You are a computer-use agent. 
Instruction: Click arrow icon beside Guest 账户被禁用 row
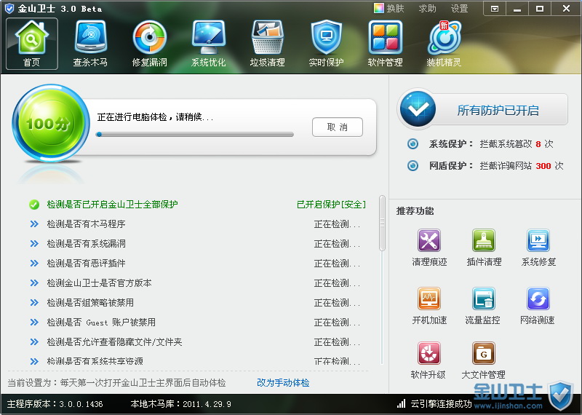tap(34, 323)
